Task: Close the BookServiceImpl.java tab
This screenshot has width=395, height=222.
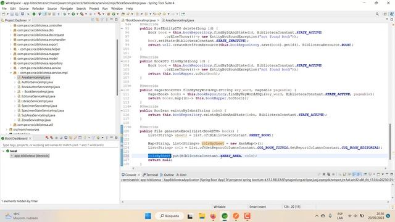Action: (158, 20)
